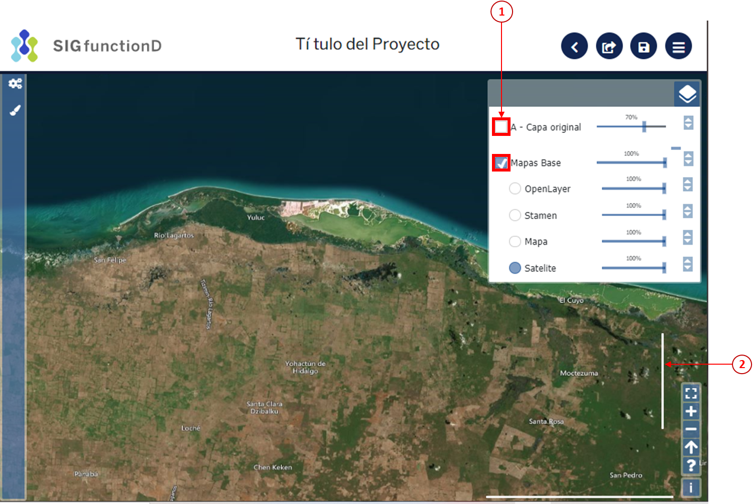Click the 'Mapas Base' group label
The width and height of the screenshot is (753, 504).
[536, 163]
